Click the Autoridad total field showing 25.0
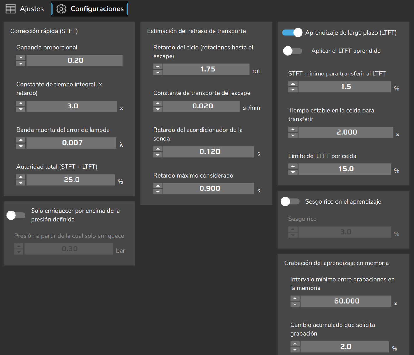This screenshot has width=414, height=355. [71, 180]
